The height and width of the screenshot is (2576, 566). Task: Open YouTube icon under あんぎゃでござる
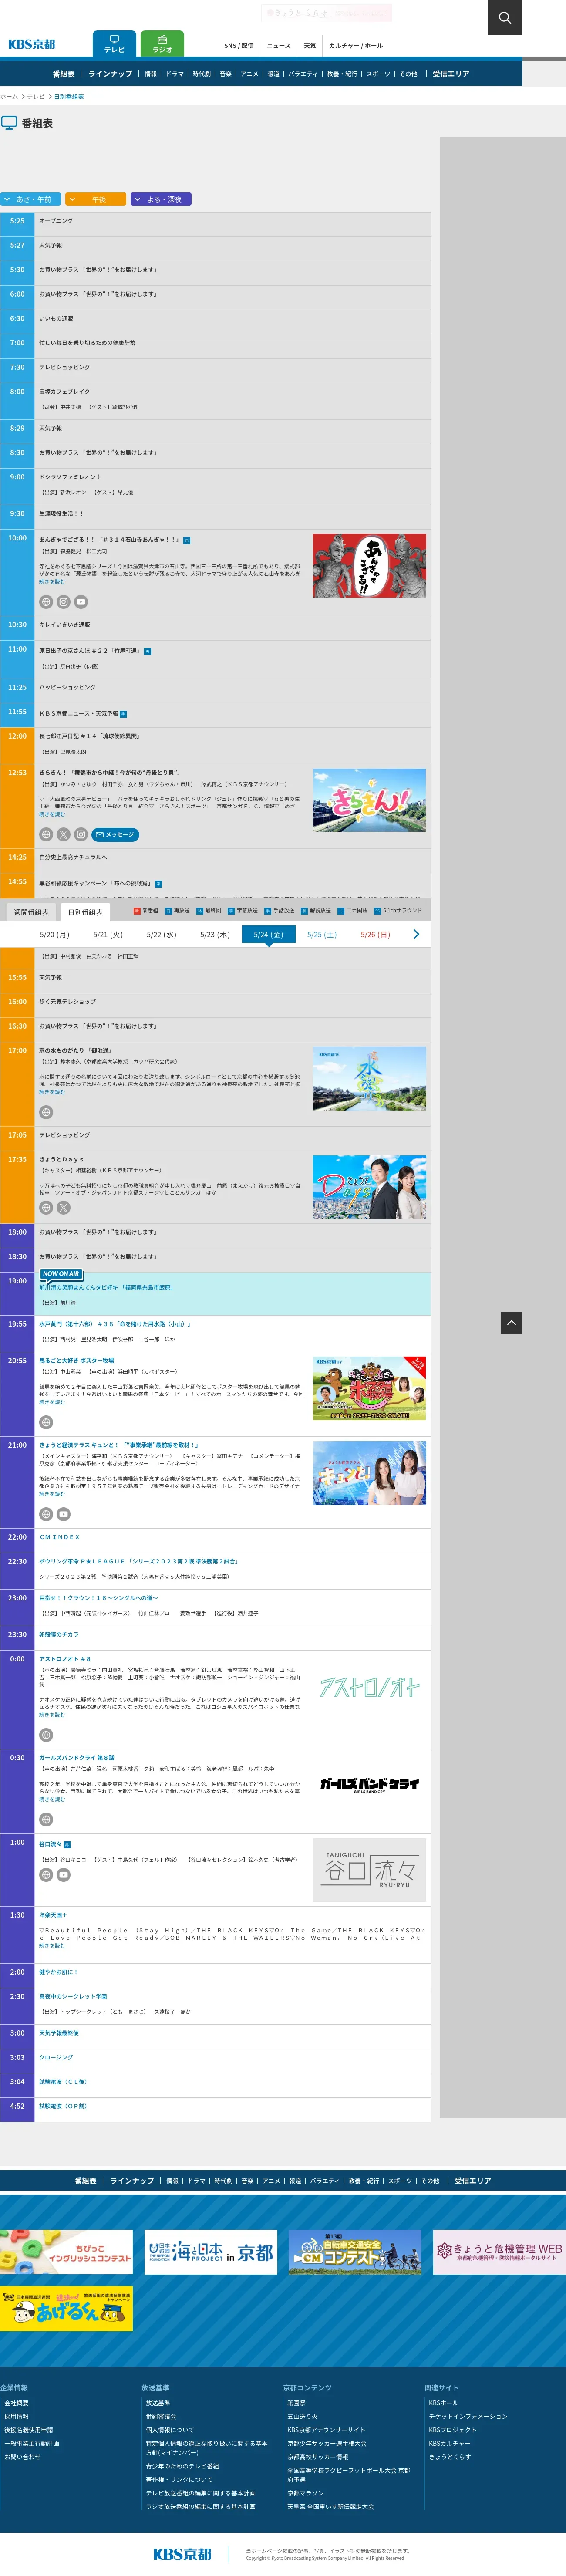click(81, 602)
